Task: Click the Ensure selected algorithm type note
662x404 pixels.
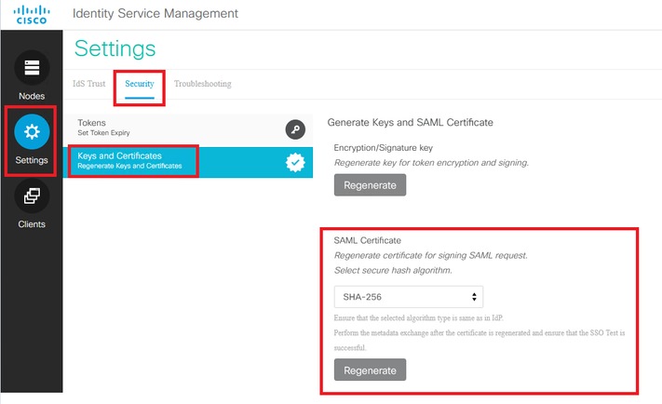Action: click(418, 317)
